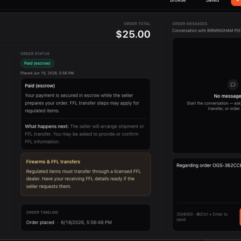This screenshot has height=241, width=241.
Task: Click the 'No messages' placeholder heading
Action: click(227, 96)
